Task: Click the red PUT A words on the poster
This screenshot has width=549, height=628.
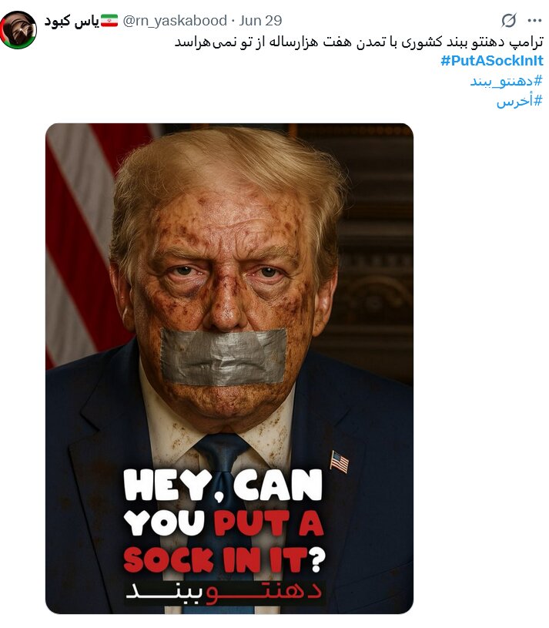Action: click(x=269, y=523)
